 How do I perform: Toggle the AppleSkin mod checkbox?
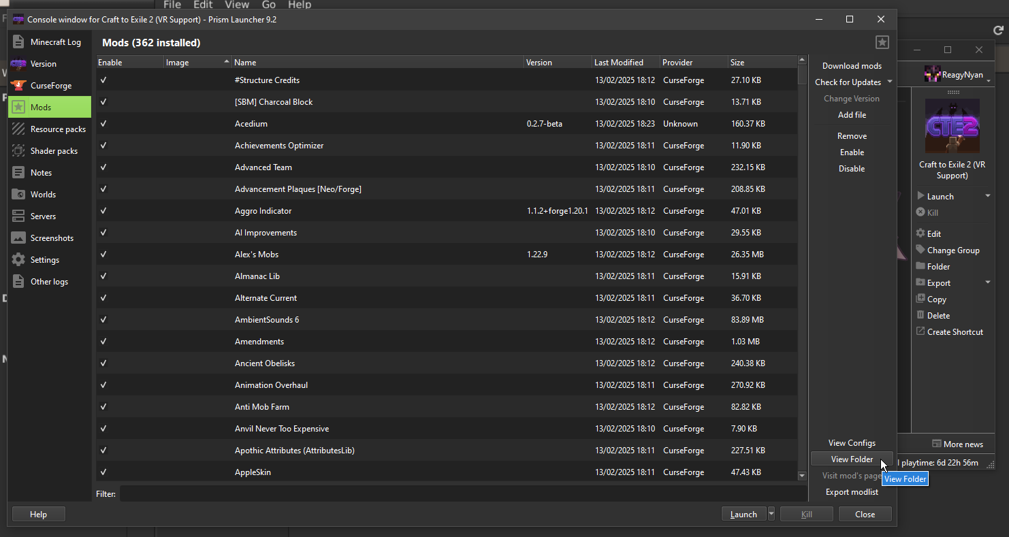coord(103,472)
